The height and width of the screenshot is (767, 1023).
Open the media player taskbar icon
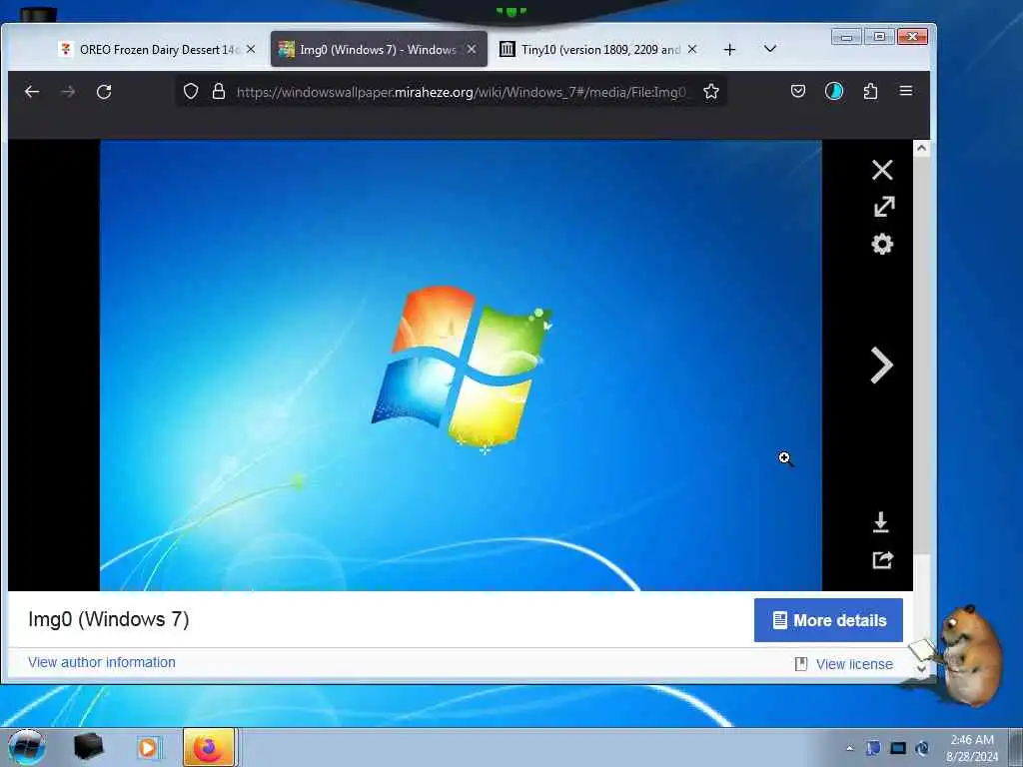[x=148, y=747]
